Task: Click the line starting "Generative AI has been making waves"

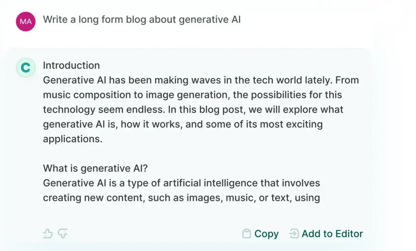Action: [x=201, y=80]
